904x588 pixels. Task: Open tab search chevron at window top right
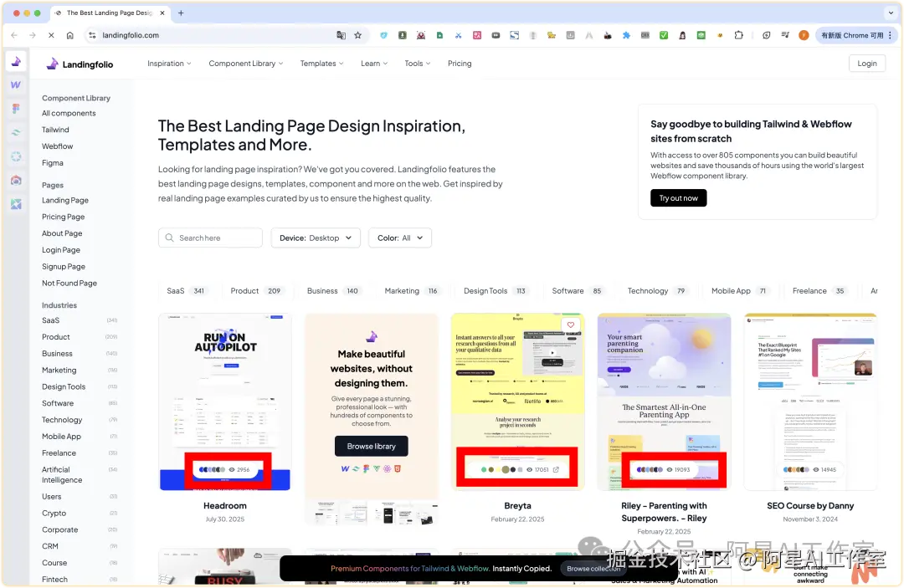coord(891,13)
